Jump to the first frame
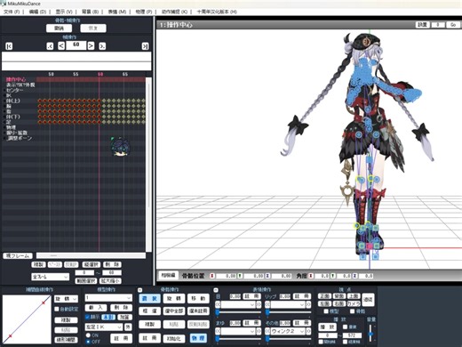 click(9, 46)
